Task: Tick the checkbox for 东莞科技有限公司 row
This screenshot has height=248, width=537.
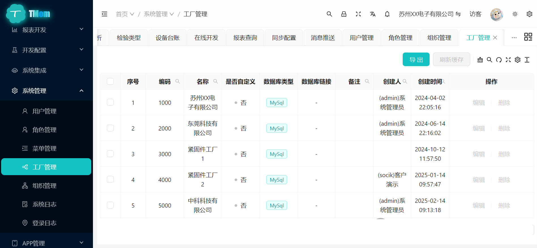Action: click(x=110, y=128)
